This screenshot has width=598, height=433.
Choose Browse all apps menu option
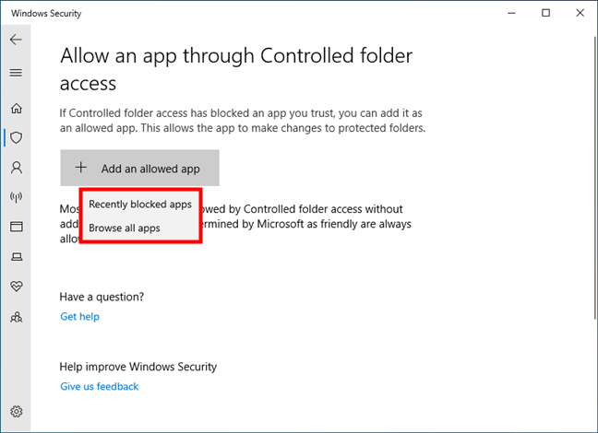coord(125,228)
